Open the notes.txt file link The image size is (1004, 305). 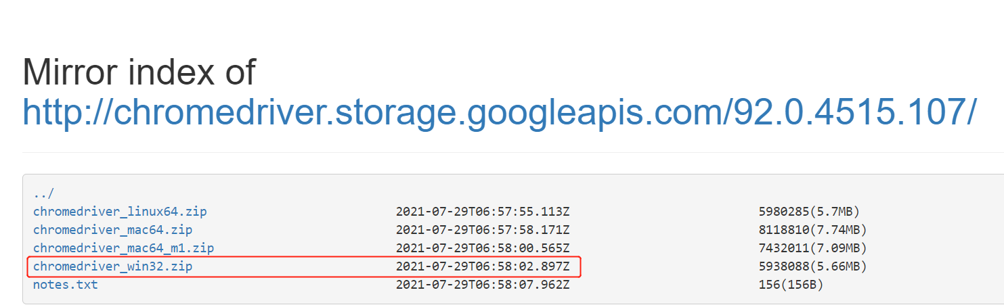click(65, 285)
